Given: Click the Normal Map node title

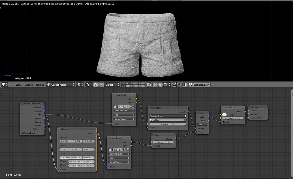Looking at the screenshot, I should 156,108.
